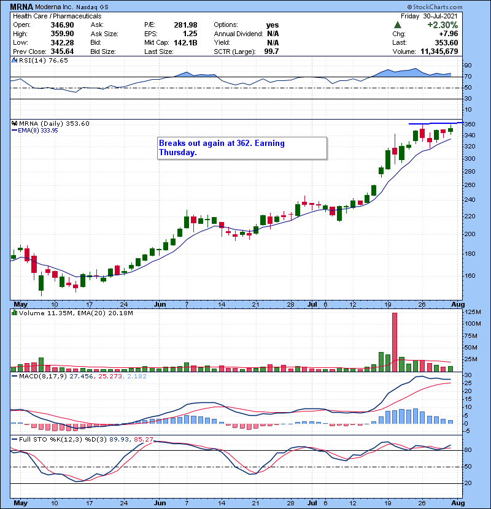Click the MACD signal value 25.273
Viewport: 491px width, 509px height.
[110, 377]
